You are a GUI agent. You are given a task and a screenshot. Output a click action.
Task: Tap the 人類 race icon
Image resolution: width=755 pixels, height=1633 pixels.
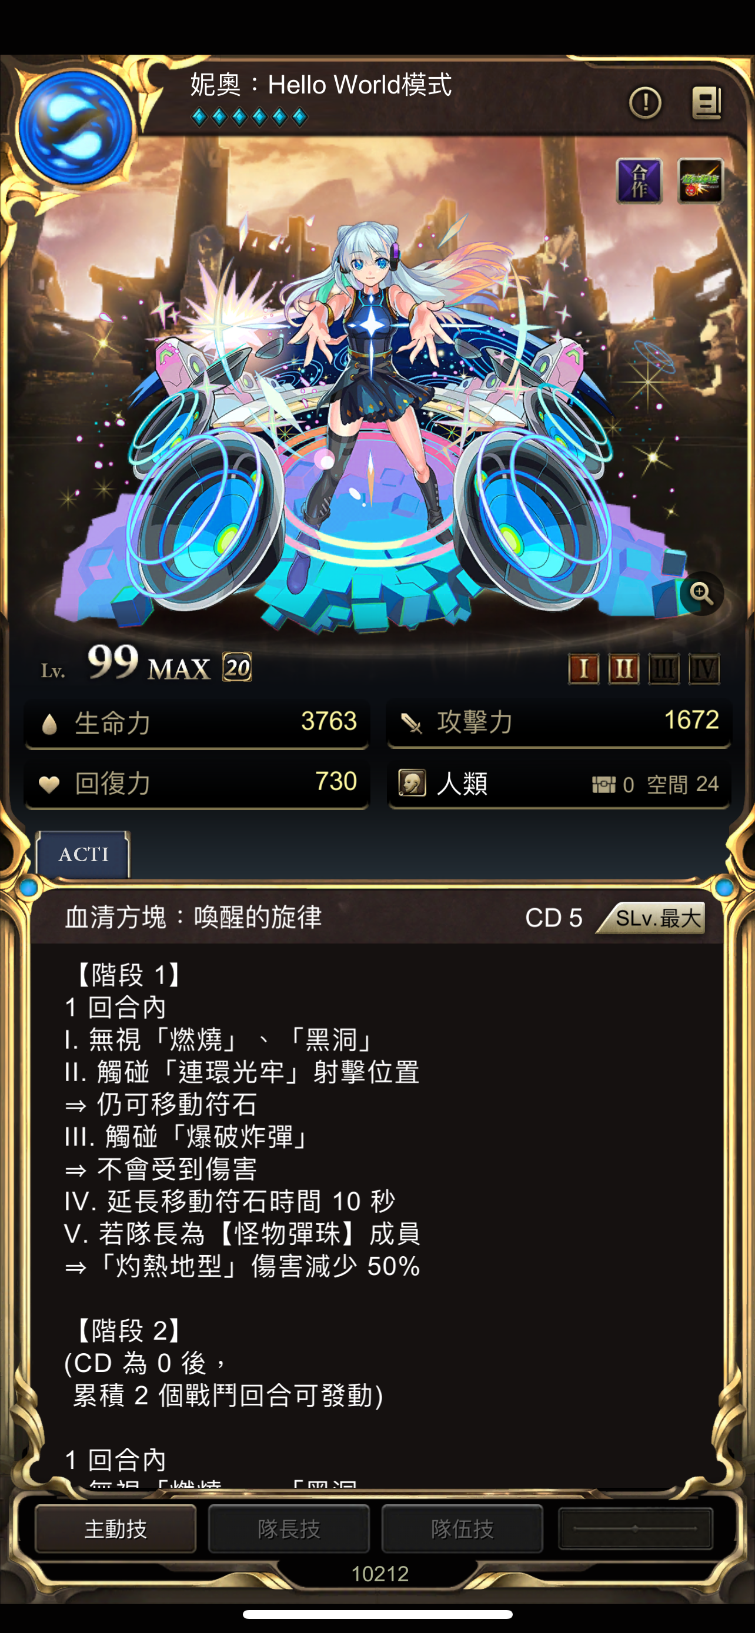(412, 783)
